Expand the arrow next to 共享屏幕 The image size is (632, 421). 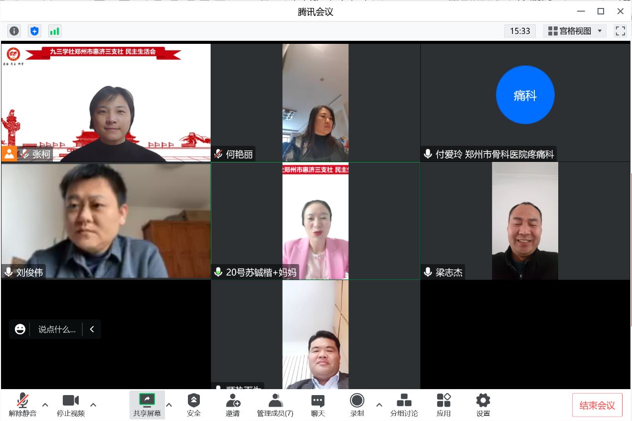coord(169,404)
